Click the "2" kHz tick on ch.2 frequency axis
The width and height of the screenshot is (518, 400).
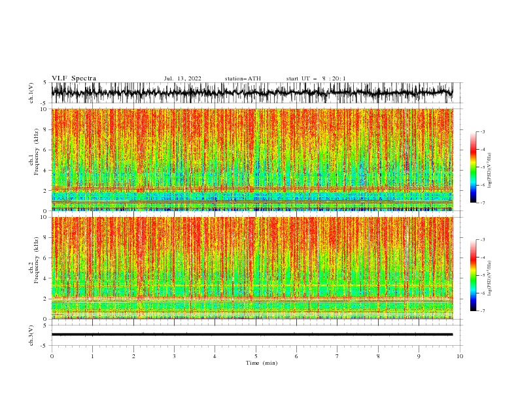coord(46,299)
